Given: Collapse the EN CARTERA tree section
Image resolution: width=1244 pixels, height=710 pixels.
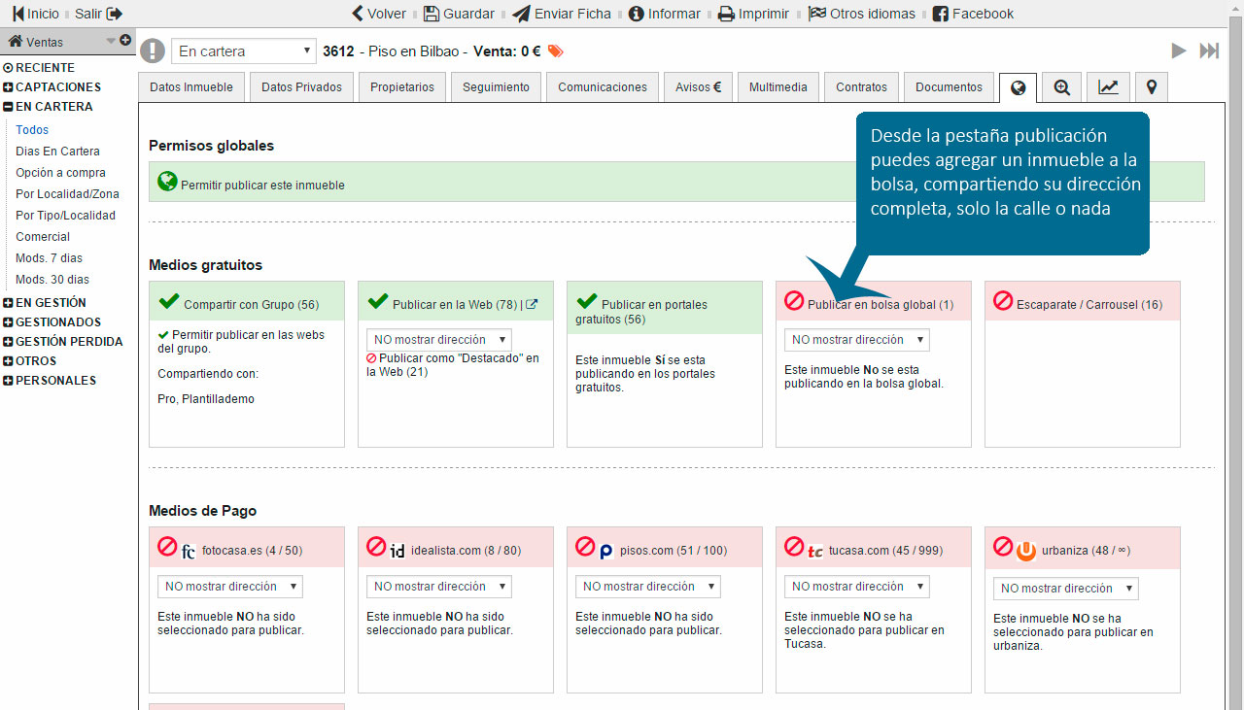Looking at the screenshot, I should coord(9,107).
